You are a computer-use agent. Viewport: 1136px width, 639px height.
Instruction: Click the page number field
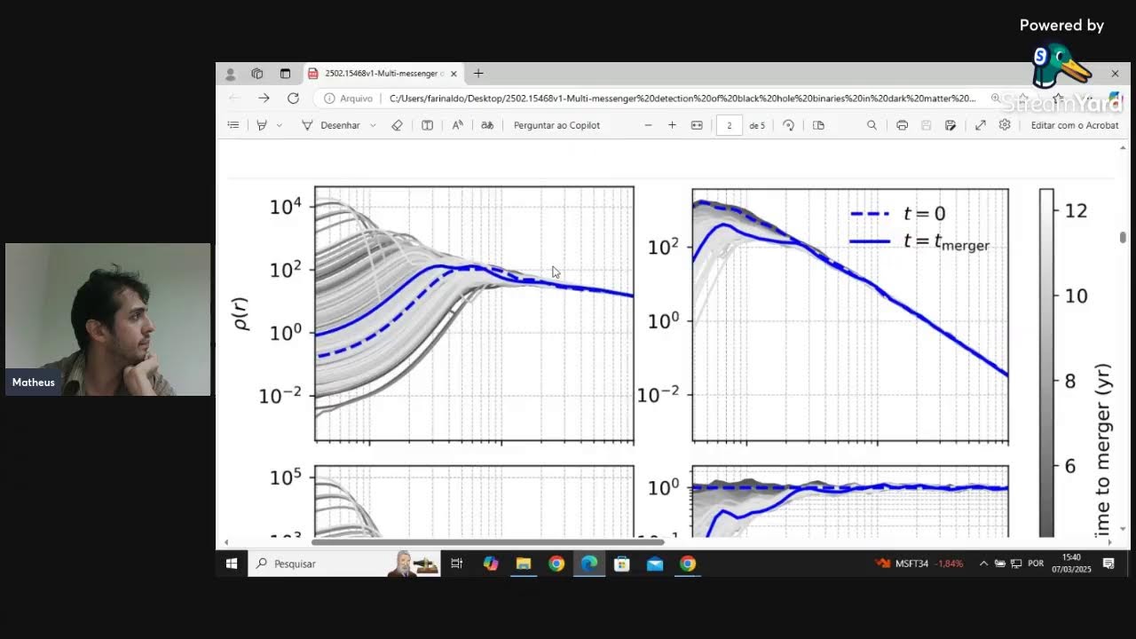[x=729, y=125]
